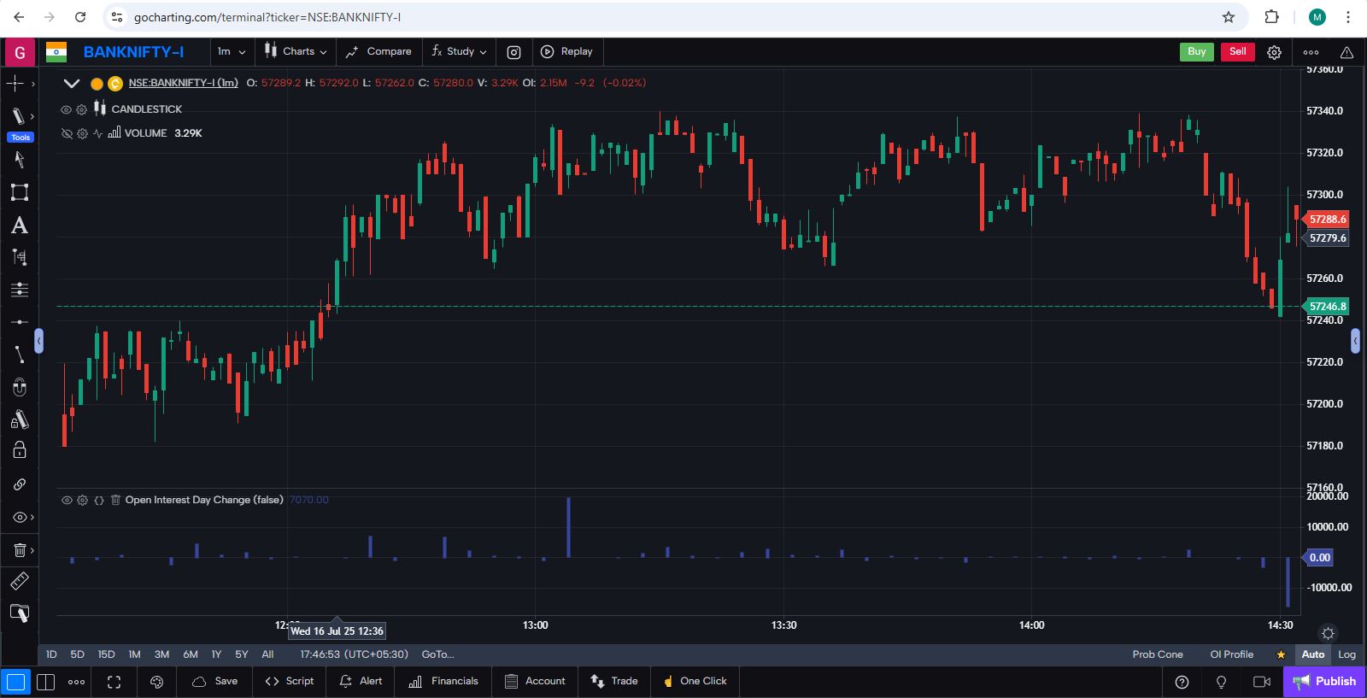The image size is (1367, 698).
Task: Open the 1m timeframe dropdown
Action: [232, 52]
